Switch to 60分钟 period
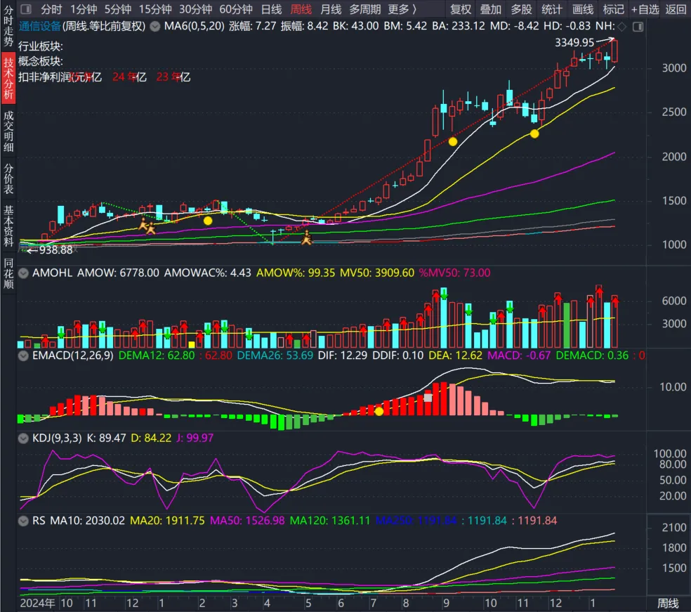 pos(236,9)
